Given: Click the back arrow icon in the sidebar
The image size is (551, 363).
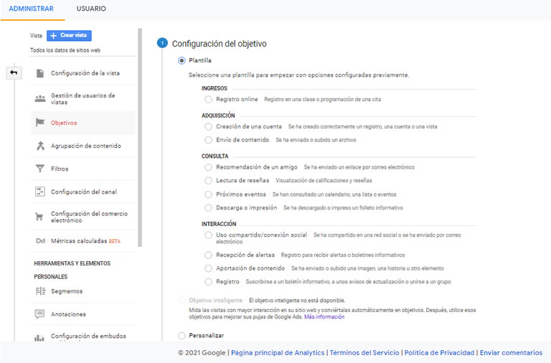Looking at the screenshot, I should click(x=14, y=72).
